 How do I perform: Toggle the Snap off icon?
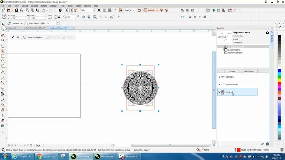121,10
